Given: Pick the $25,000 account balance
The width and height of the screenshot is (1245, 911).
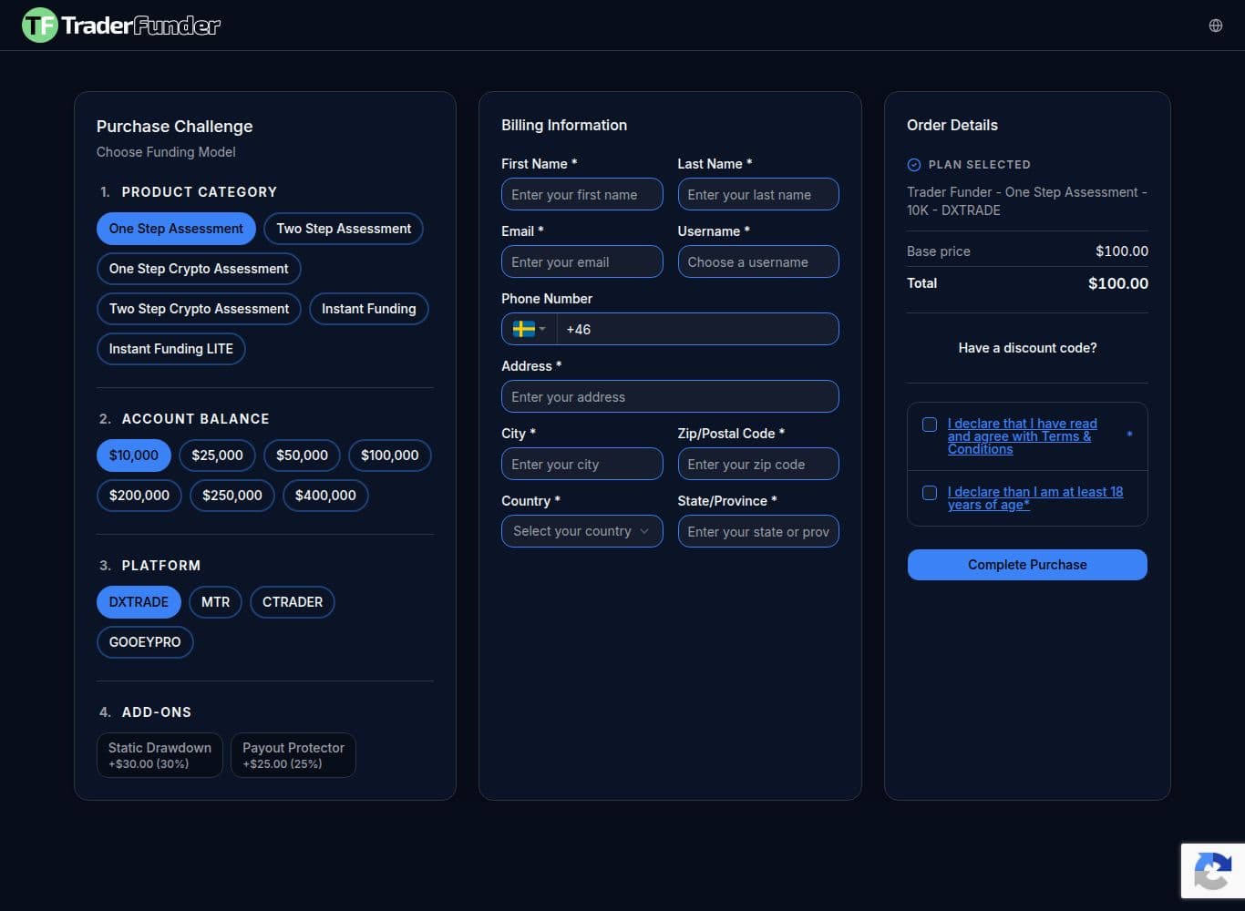Looking at the screenshot, I should click(217, 455).
